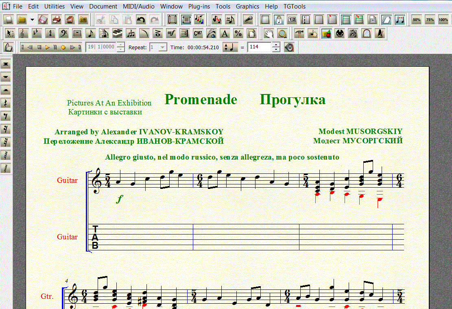Set zoom to 100%
The height and width of the screenshot is (309, 452).
click(443, 20)
